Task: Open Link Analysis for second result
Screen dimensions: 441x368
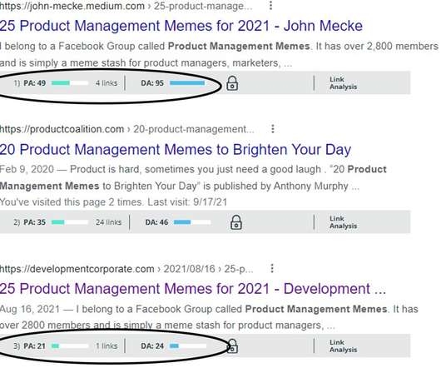Action: tap(343, 222)
